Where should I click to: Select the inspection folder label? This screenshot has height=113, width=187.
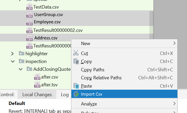click(36, 61)
